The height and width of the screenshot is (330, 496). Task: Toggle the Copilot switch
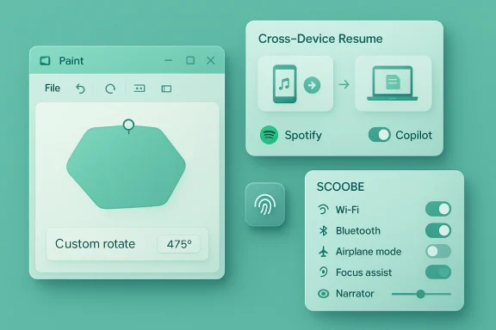click(379, 135)
